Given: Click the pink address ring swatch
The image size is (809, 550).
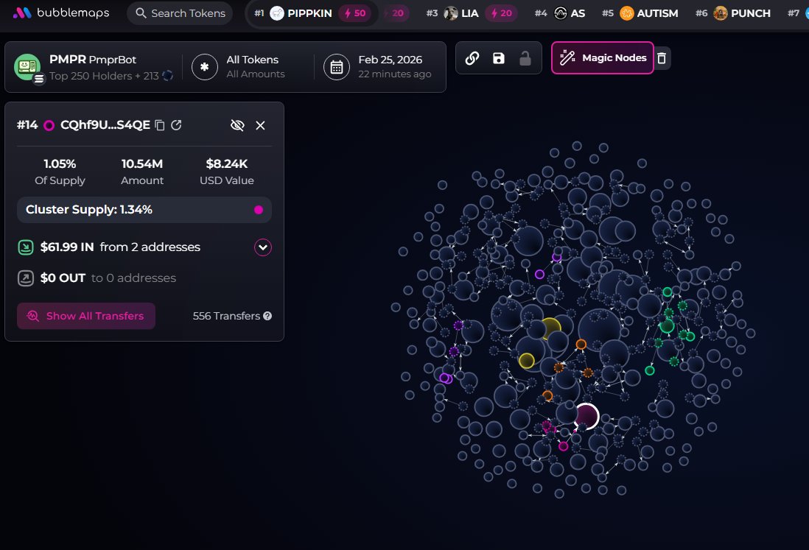Looking at the screenshot, I should pyautogui.click(x=49, y=125).
